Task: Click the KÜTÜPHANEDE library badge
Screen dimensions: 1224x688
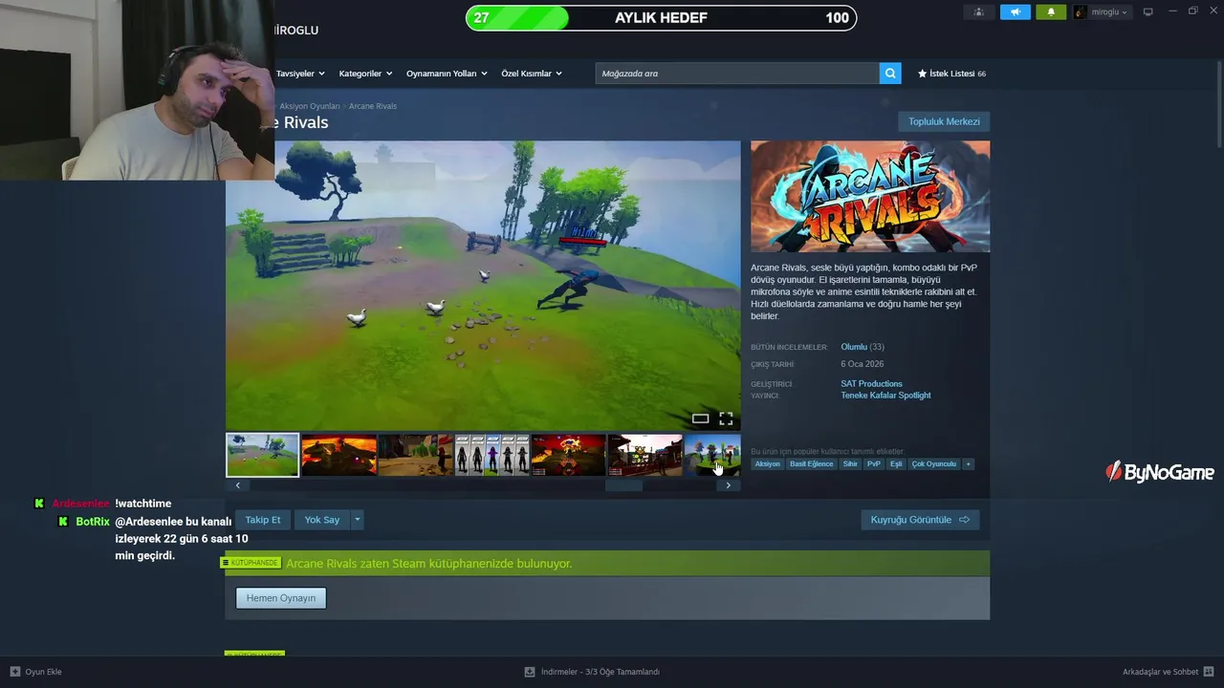Action: [x=251, y=563]
